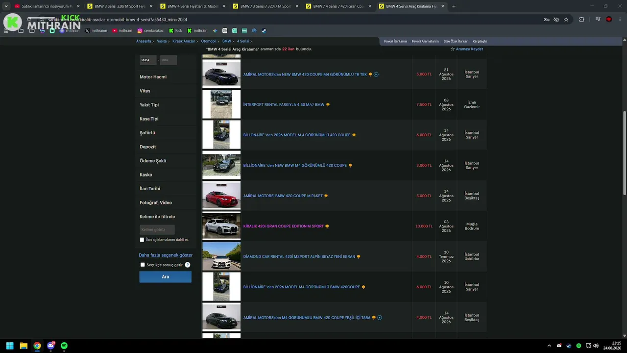Open the Chrome three-dot menu

tap(619, 20)
